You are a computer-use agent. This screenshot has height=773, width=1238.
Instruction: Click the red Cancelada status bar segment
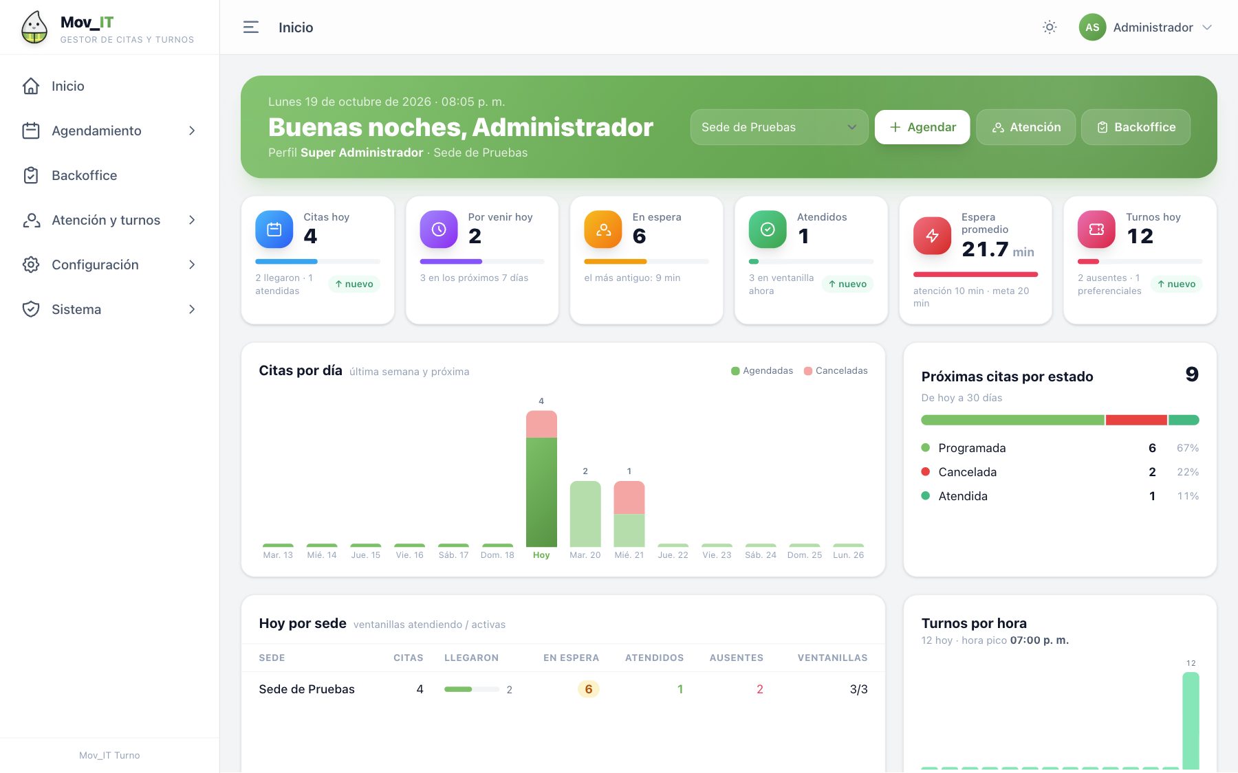point(1136,420)
